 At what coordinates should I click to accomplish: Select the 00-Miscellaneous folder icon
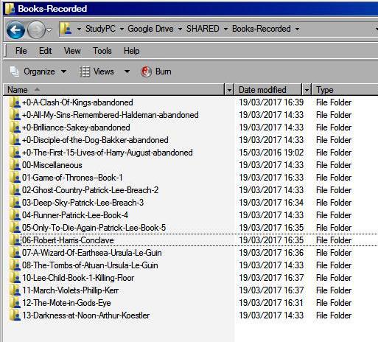click(x=15, y=165)
